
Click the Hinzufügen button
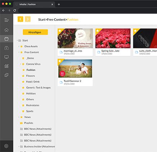(35, 32)
